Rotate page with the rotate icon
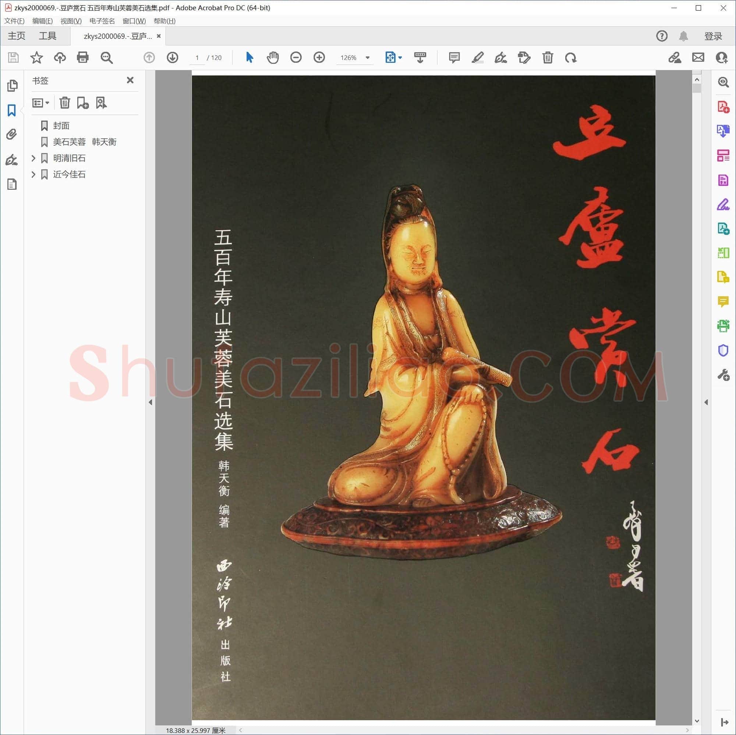Image resolution: width=736 pixels, height=735 pixels. click(571, 57)
